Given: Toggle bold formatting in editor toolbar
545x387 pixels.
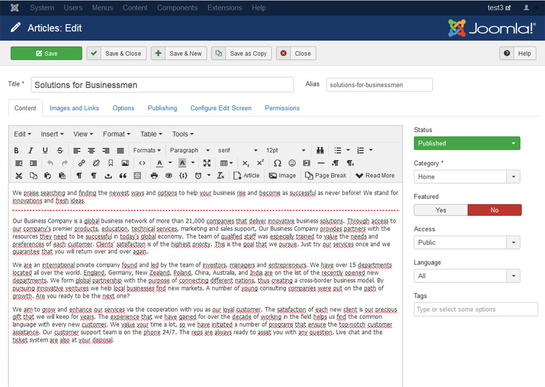Looking at the screenshot, I should pyautogui.click(x=16, y=151).
